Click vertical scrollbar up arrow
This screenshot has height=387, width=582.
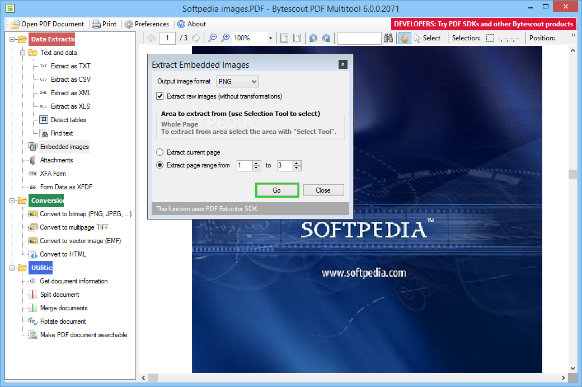point(572,50)
